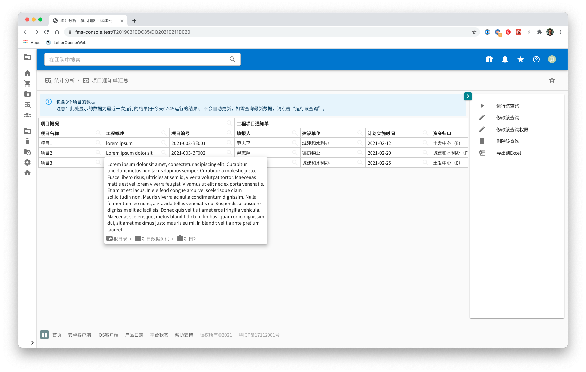Choose 导出到Excel option
This screenshot has width=586, height=372.
[508, 153]
